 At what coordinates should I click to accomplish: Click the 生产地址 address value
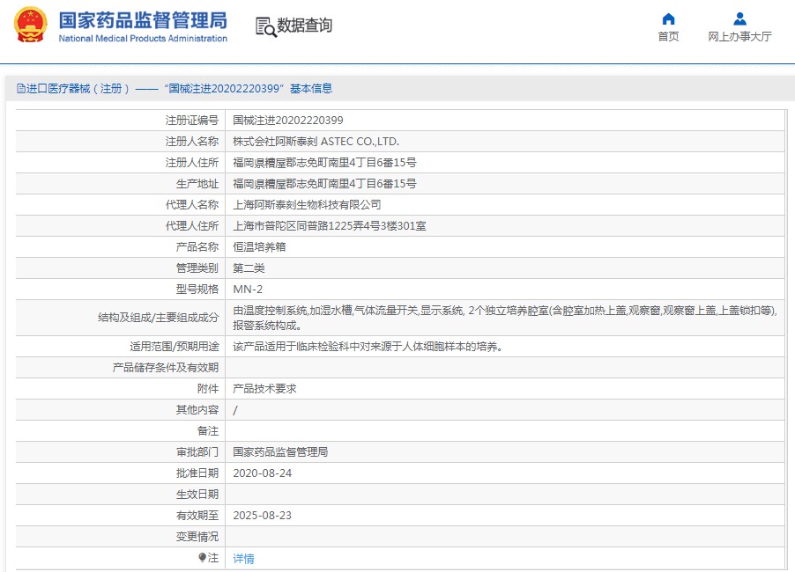[324, 184]
